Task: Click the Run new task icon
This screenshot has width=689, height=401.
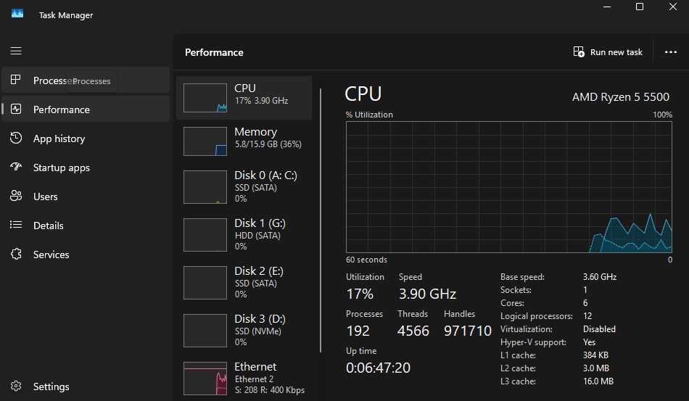Action: [579, 51]
